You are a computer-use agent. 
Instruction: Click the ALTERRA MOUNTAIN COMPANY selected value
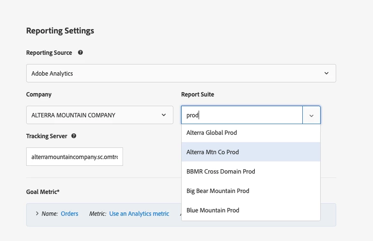73,115
